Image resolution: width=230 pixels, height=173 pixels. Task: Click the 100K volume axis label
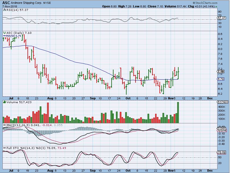point(222,119)
